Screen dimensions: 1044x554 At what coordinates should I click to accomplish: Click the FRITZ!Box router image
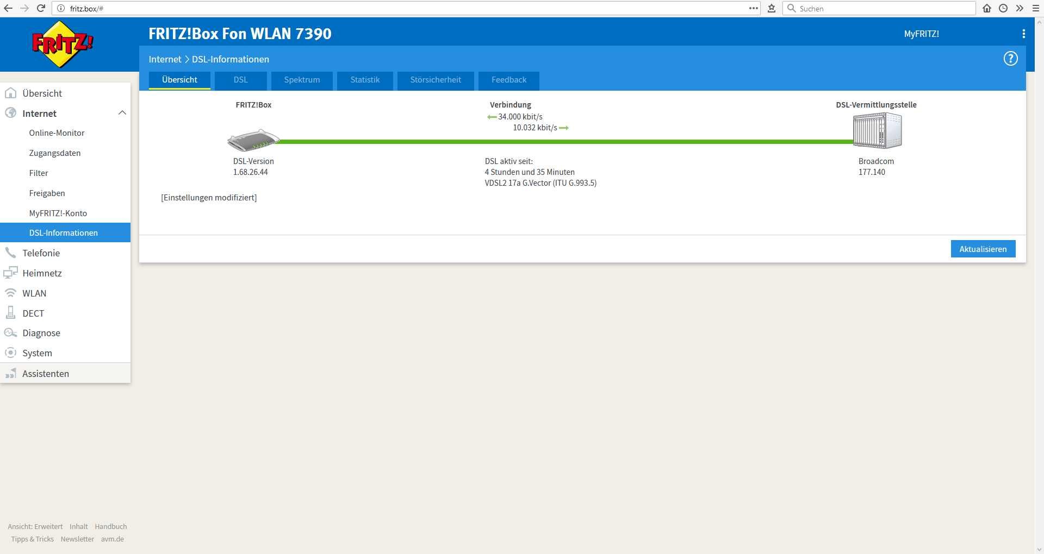click(x=253, y=140)
